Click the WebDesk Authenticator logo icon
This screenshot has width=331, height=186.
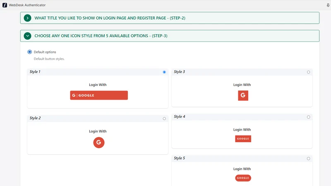click(x=5, y=5)
